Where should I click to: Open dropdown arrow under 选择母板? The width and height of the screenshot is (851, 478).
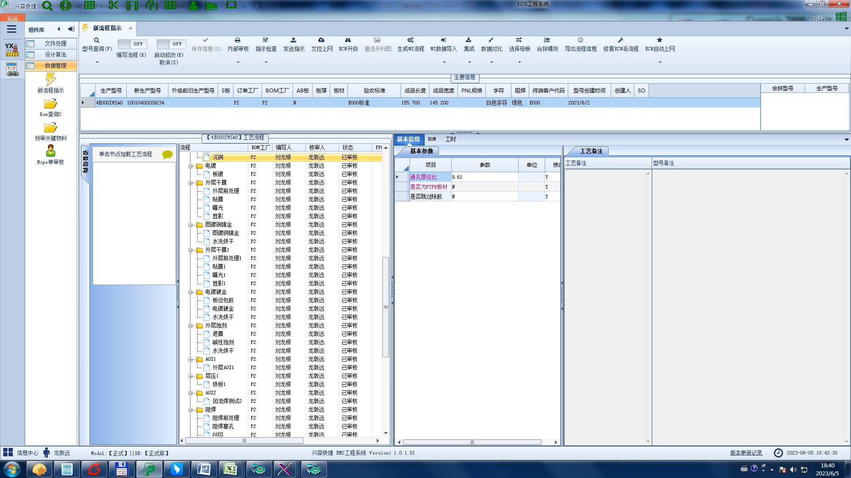tap(519, 62)
